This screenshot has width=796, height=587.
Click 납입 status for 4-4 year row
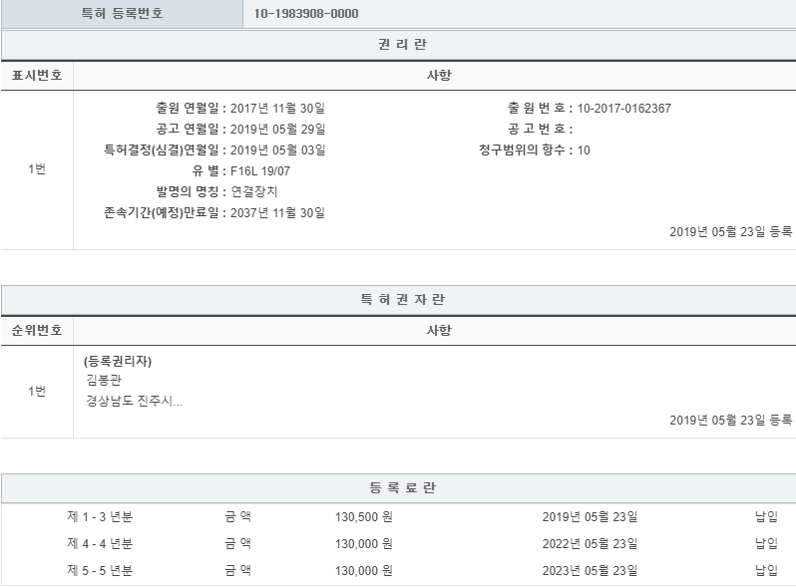(766, 544)
